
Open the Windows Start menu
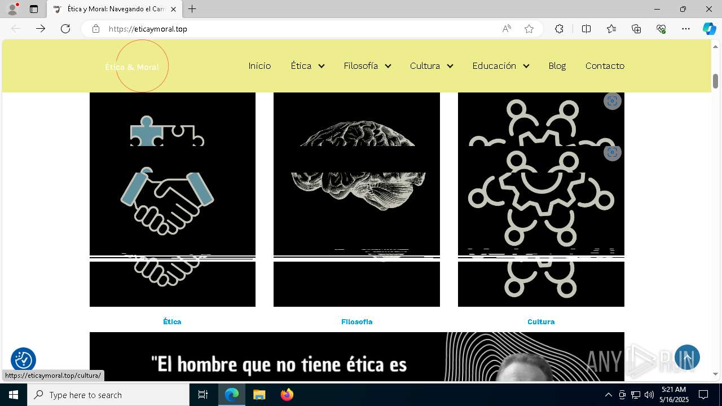coord(14,395)
